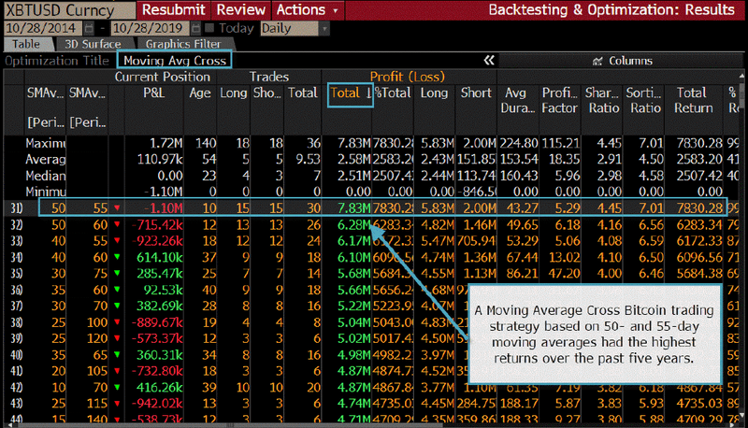Click green down arrow in row 34
Viewport: 748px width, 428px height.
tap(115, 257)
